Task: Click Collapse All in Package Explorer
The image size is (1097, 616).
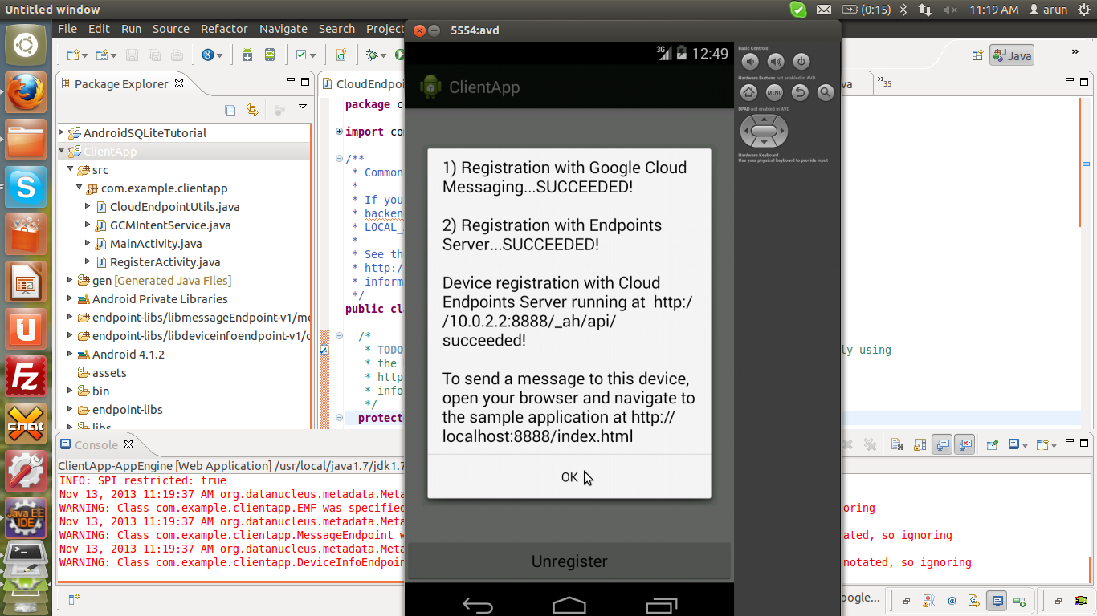Action: (230, 110)
